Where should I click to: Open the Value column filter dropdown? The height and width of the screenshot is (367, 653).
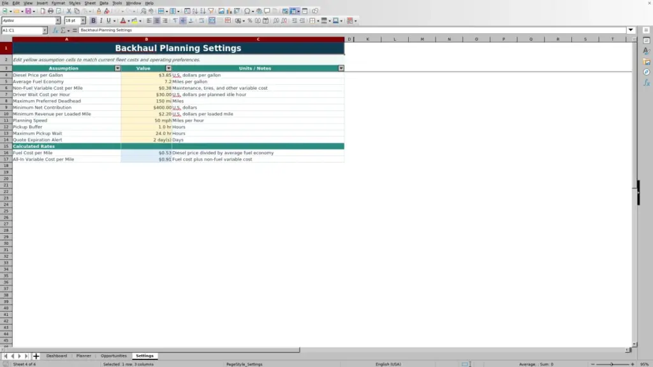[x=168, y=68]
